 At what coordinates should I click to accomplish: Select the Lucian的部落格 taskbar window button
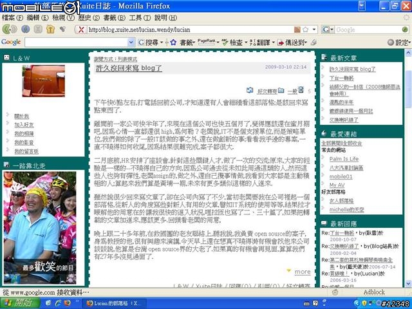(x=114, y=303)
